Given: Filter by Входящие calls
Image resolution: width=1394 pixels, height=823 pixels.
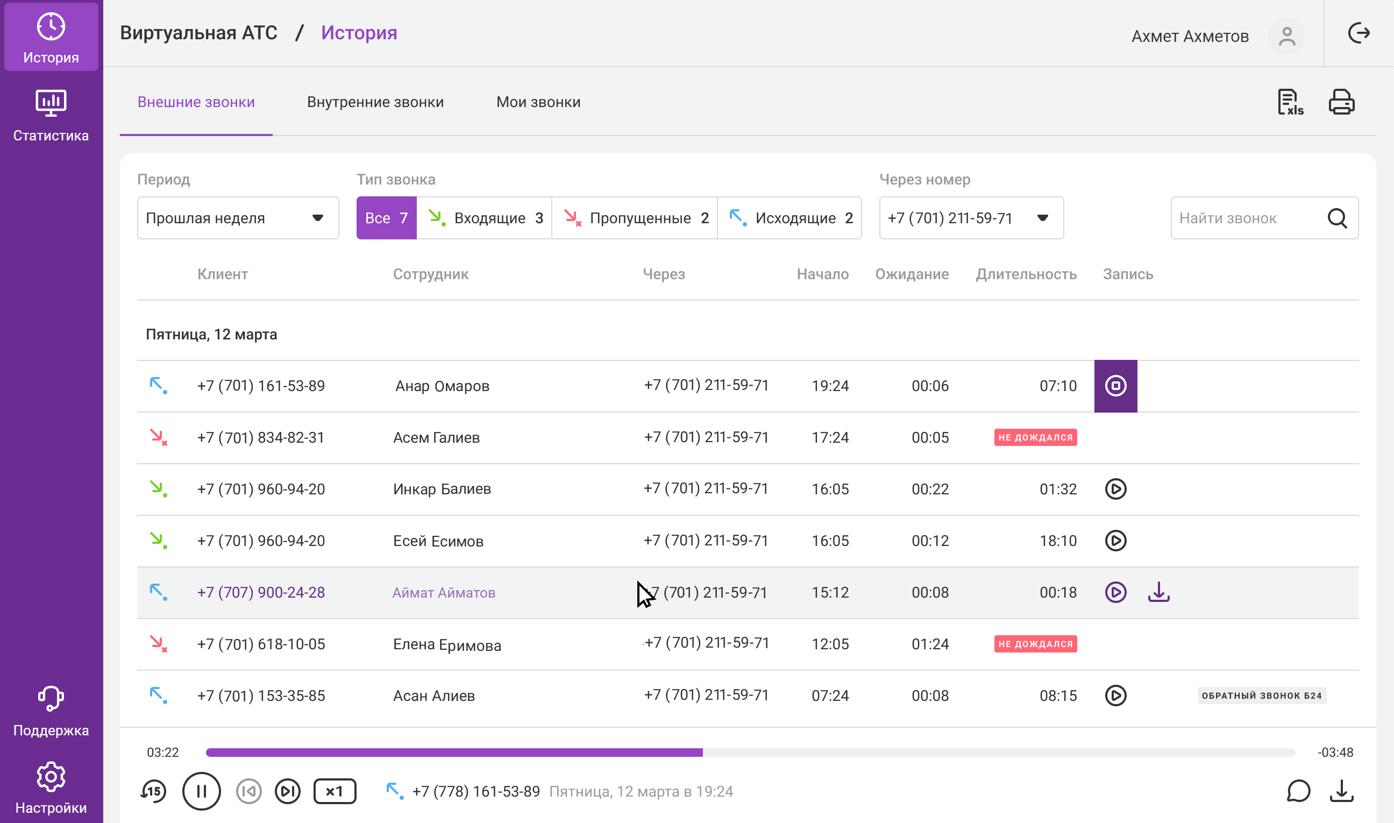Looking at the screenshot, I should (x=485, y=218).
